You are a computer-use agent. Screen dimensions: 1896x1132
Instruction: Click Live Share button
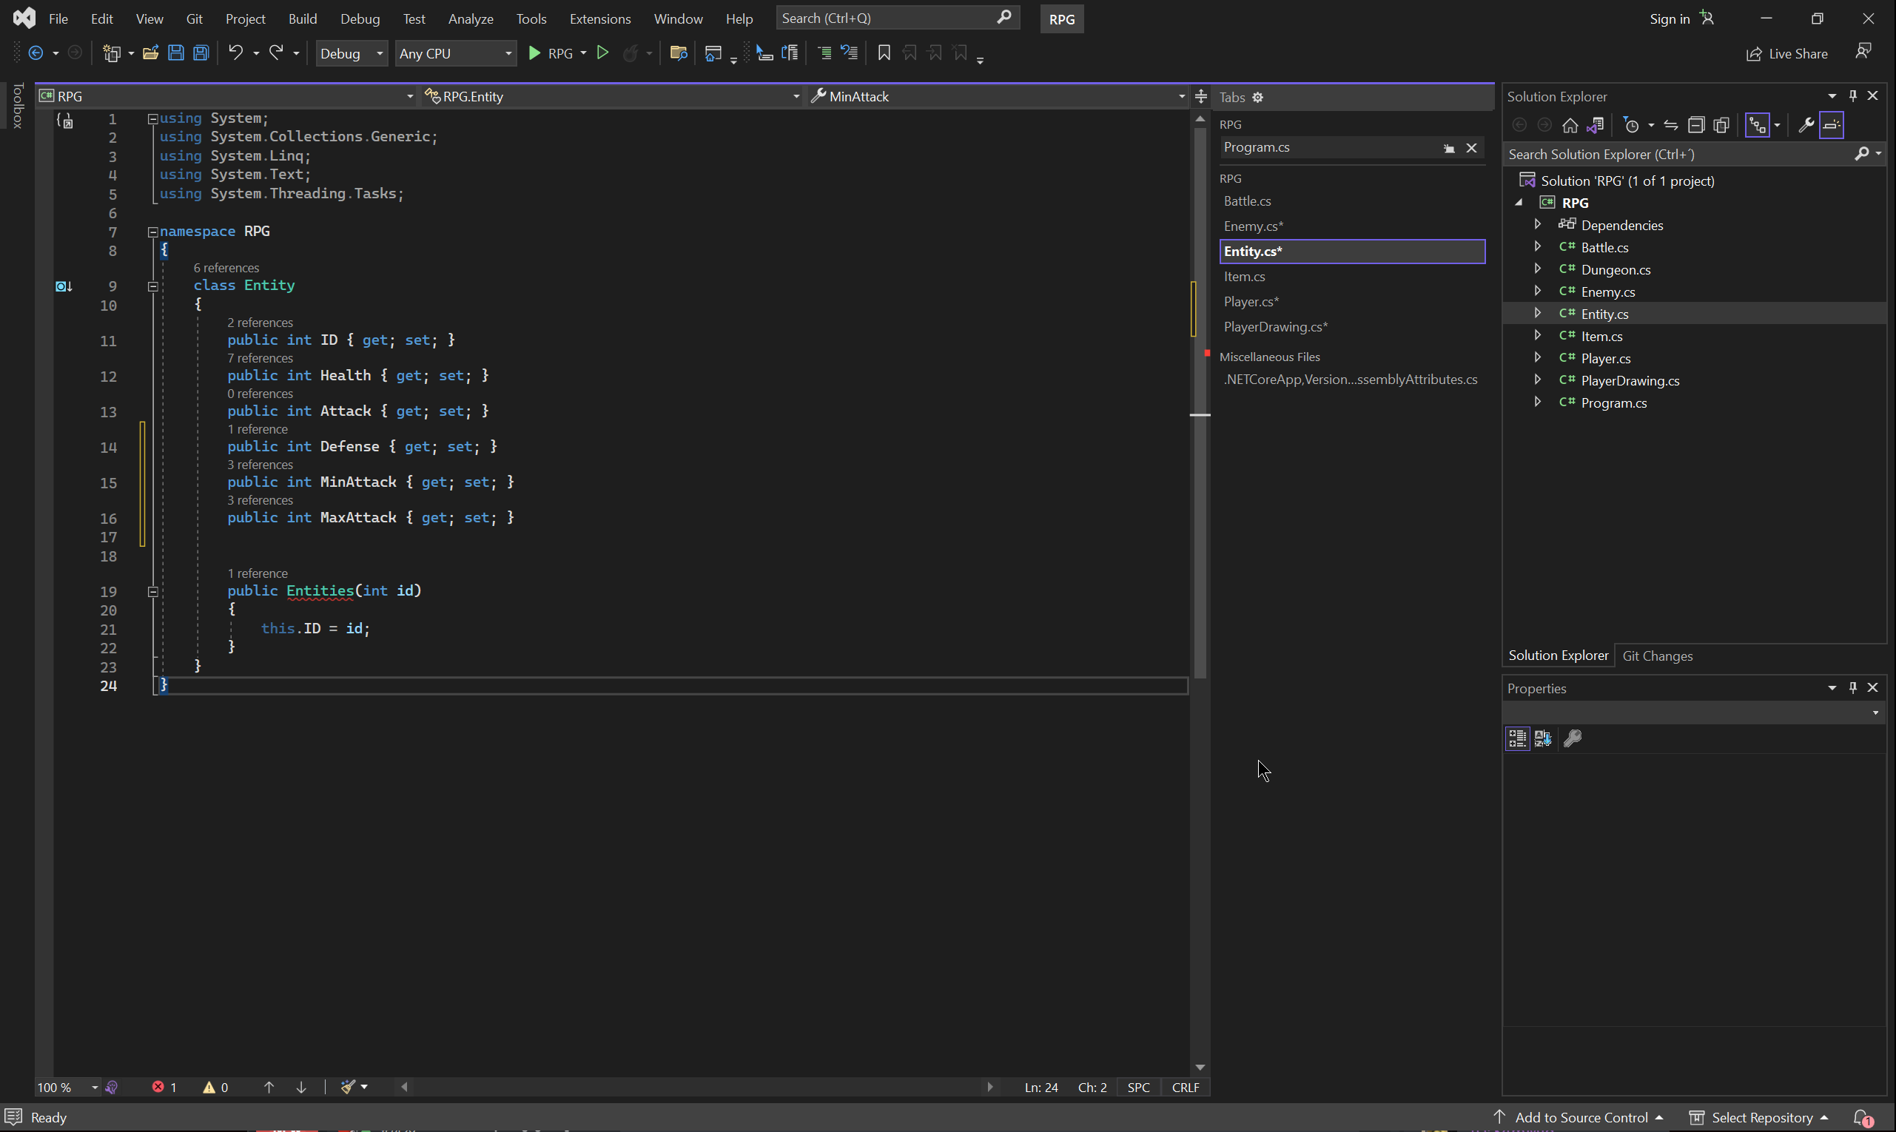click(x=1787, y=53)
